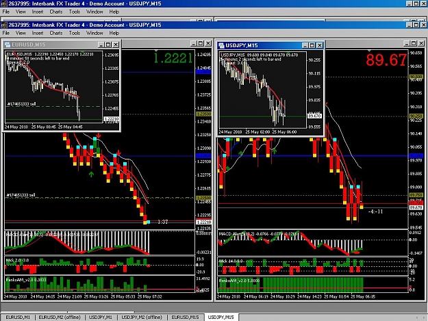This screenshot has height=321, width=428.
Task: Close the large EURUSD Renko chart window
Action: pos(208,43)
